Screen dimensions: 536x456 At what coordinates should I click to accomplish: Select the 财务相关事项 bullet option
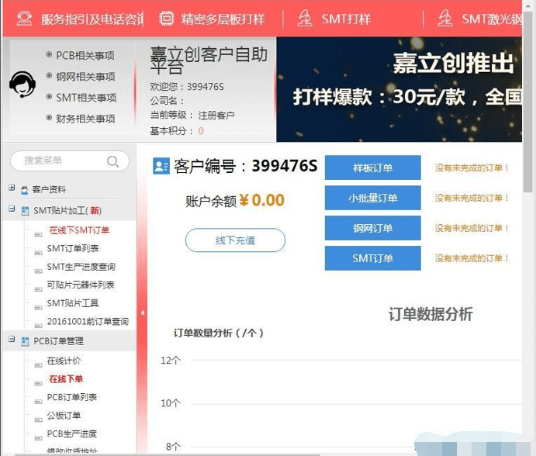(49, 118)
